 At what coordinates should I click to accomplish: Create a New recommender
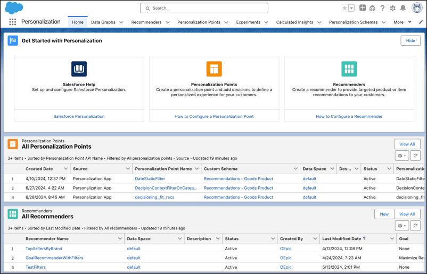coord(384,214)
